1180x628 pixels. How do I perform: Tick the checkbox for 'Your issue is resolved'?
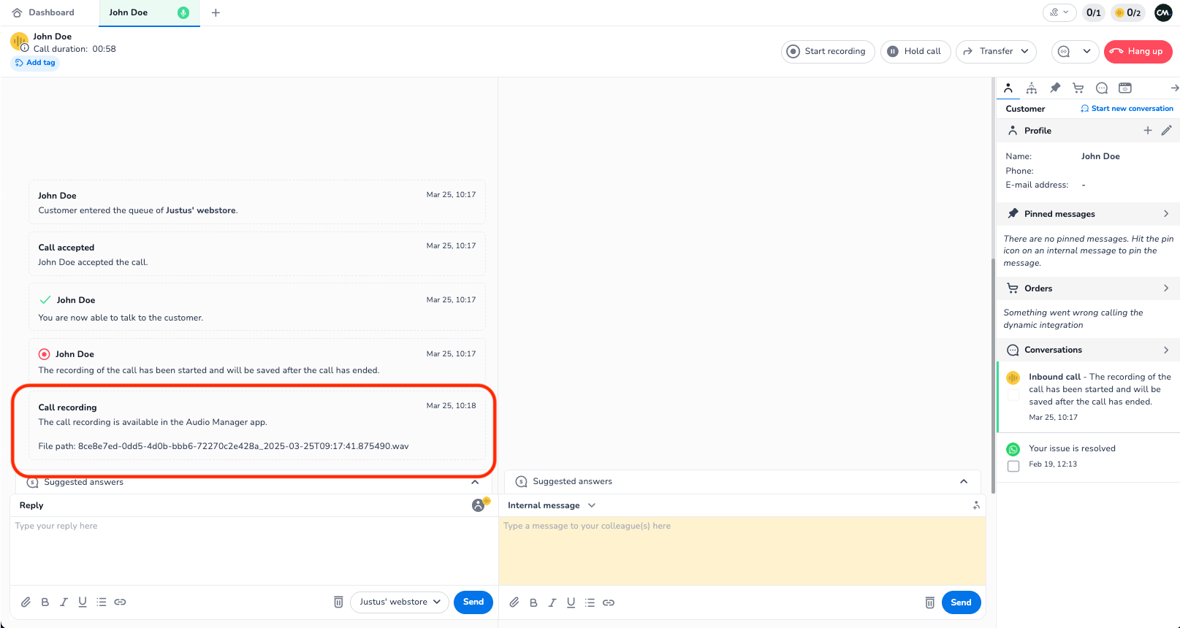pyautogui.click(x=1013, y=466)
